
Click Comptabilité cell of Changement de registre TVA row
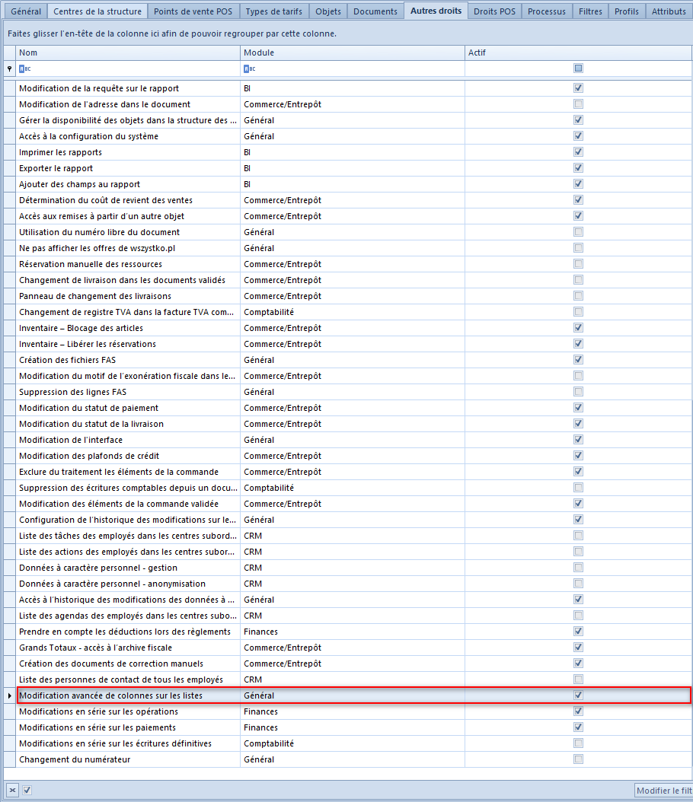click(352, 312)
